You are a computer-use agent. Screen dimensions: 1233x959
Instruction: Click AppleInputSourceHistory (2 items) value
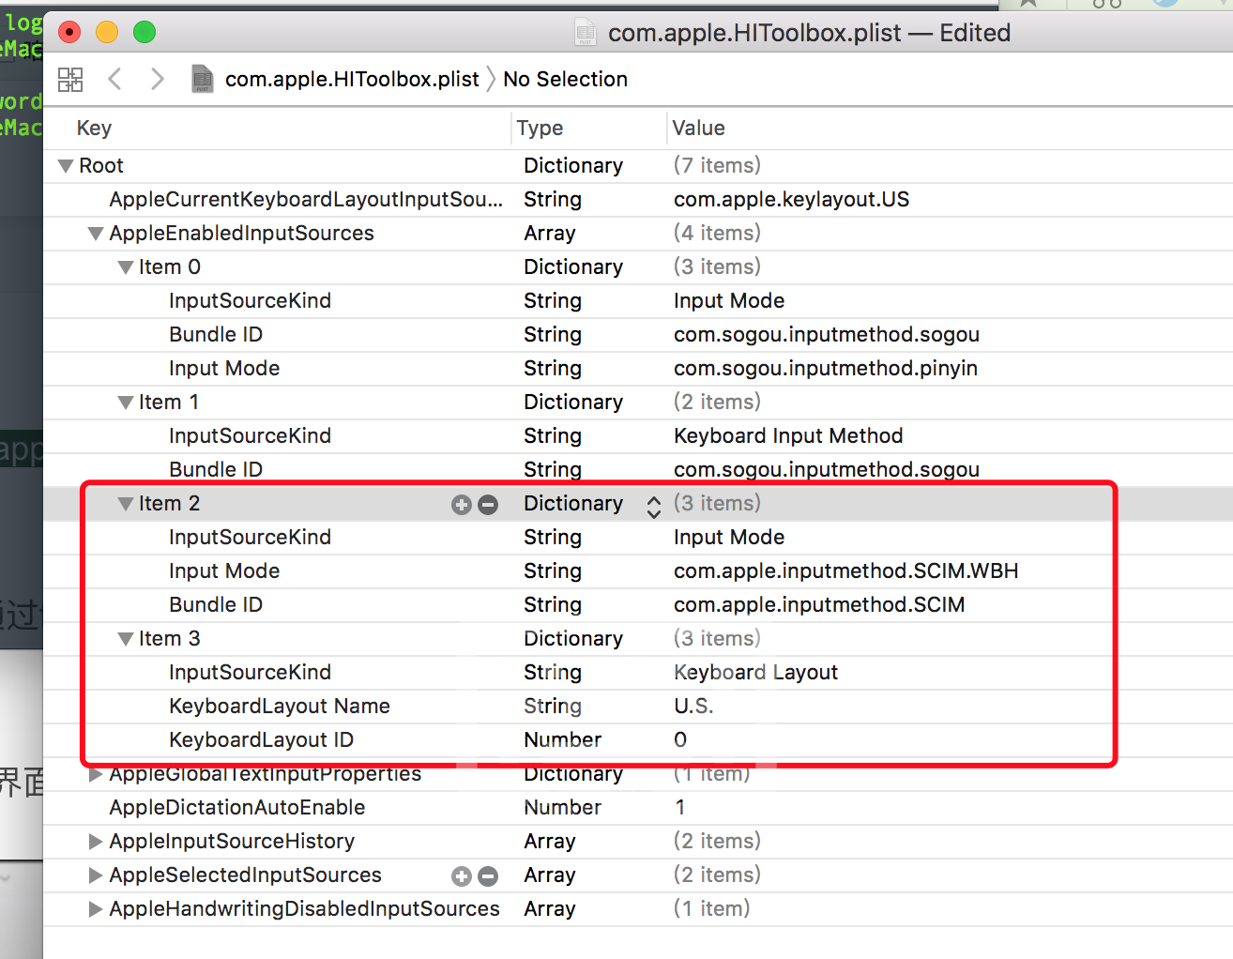[717, 841]
